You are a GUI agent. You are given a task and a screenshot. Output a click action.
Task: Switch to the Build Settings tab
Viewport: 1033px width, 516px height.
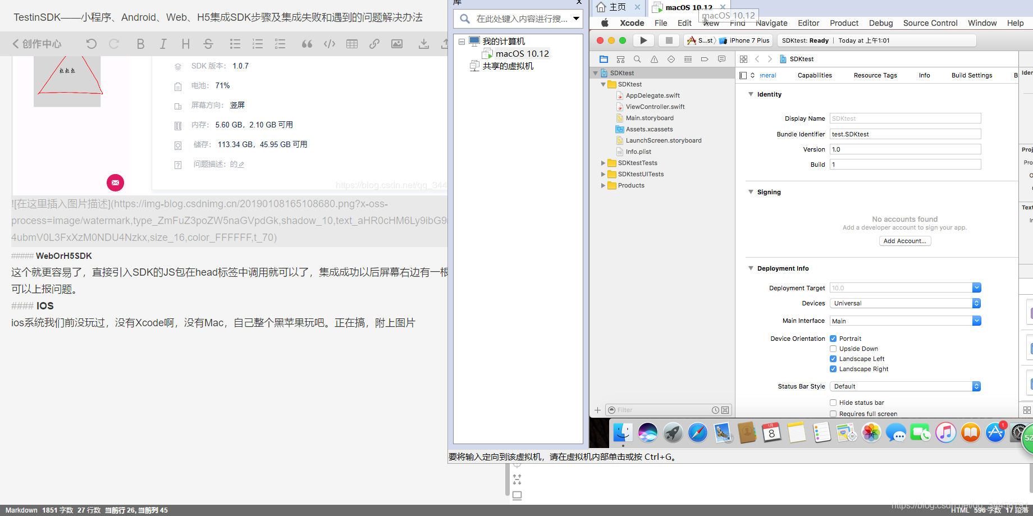click(972, 75)
